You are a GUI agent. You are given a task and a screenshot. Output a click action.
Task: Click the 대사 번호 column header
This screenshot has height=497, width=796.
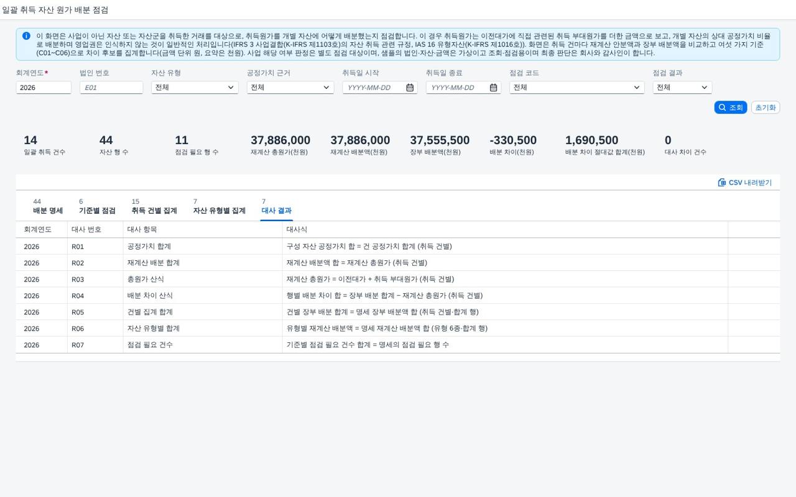[95, 230]
